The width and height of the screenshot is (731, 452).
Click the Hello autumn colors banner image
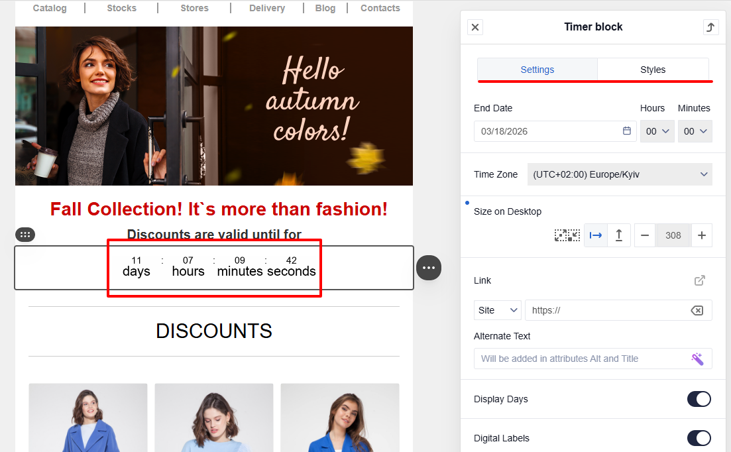click(x=214, y=106)
